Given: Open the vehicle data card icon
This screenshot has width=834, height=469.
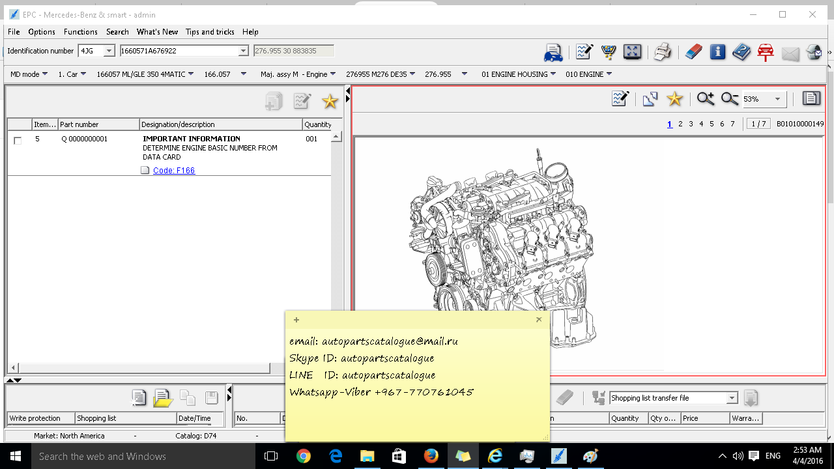Looking at the screenshot, I should (x=553, y=52).
